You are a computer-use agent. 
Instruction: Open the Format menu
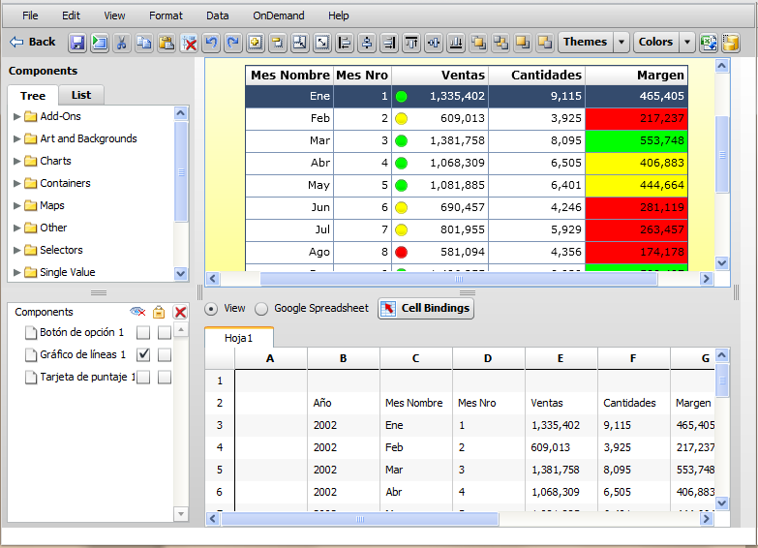pos(166,15)
